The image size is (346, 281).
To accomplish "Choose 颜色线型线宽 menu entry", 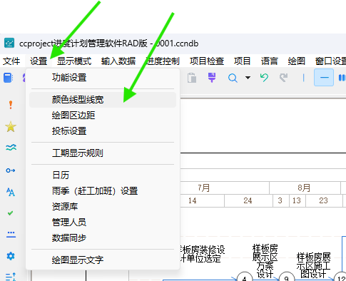I will (x=103, y=100).
